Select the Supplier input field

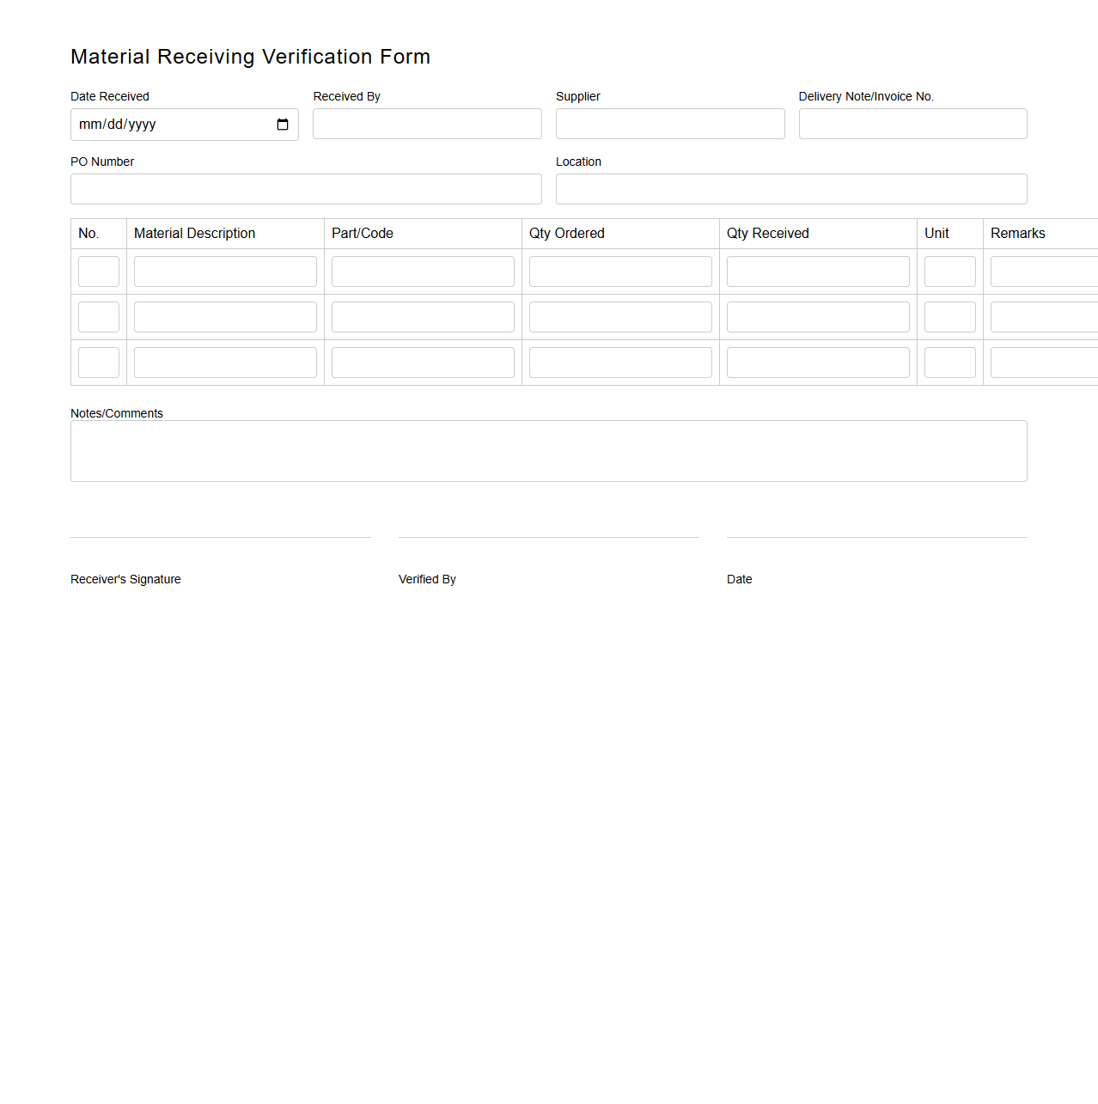click(x=670, y=124)
